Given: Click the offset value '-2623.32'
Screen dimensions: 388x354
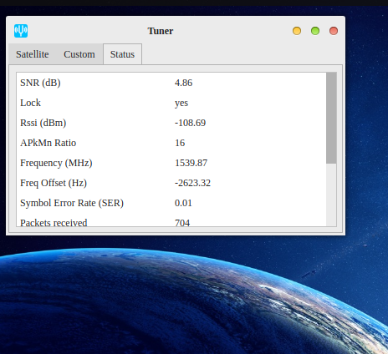Looking at the screenshot, I should click(192, 183).
